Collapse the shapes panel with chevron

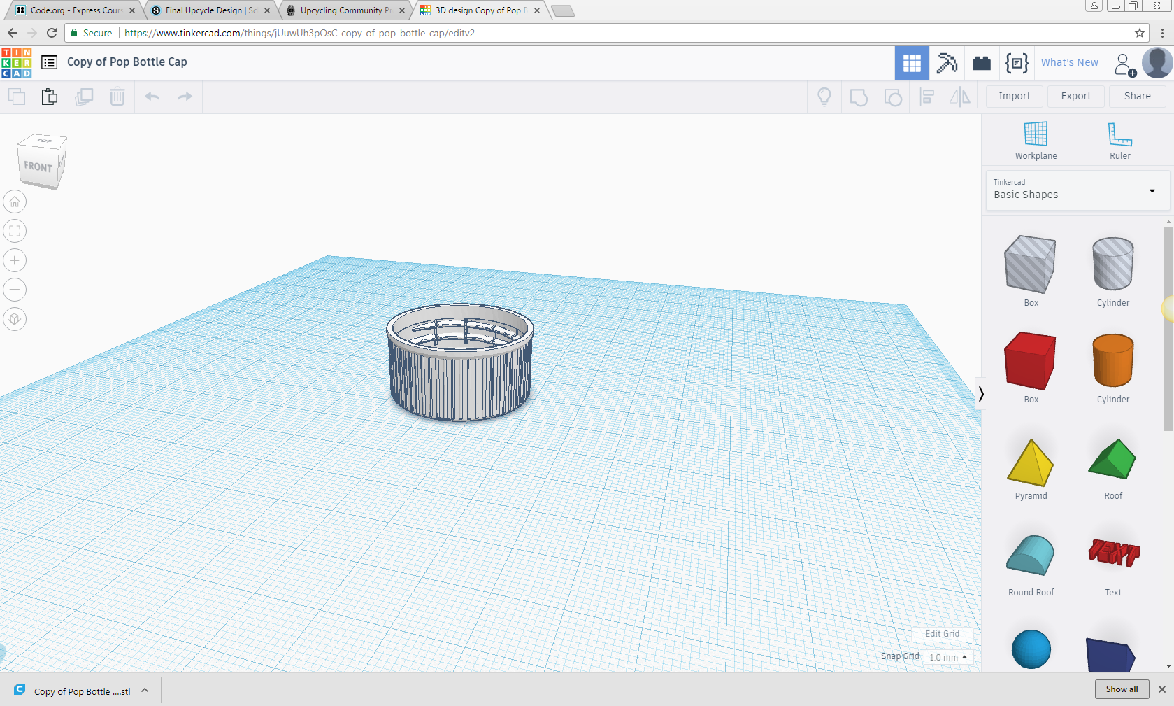click(981, 394)
